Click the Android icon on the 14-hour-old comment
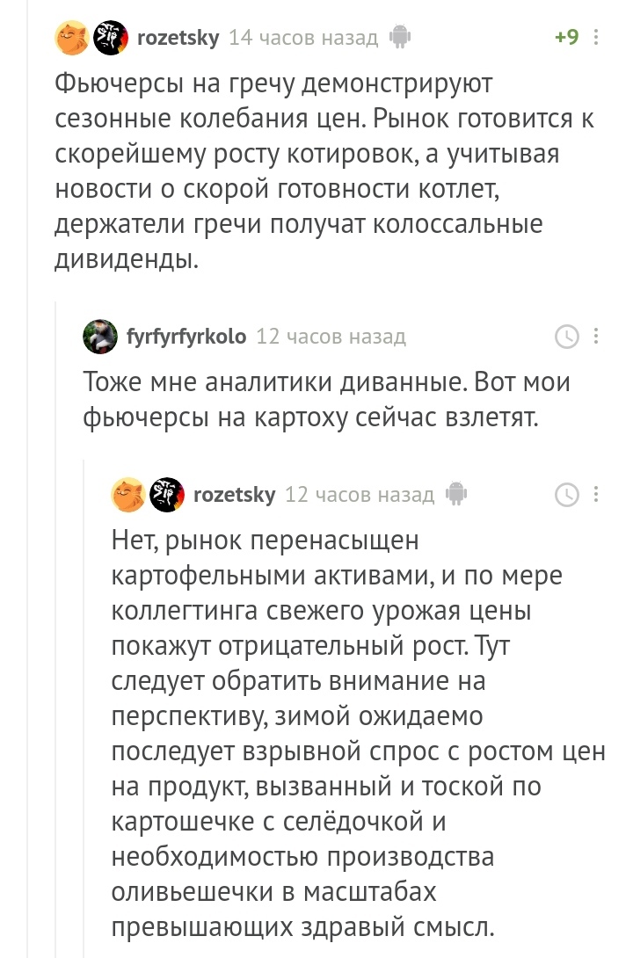This screenshot has width=633, height=958. tap(400, 38)
